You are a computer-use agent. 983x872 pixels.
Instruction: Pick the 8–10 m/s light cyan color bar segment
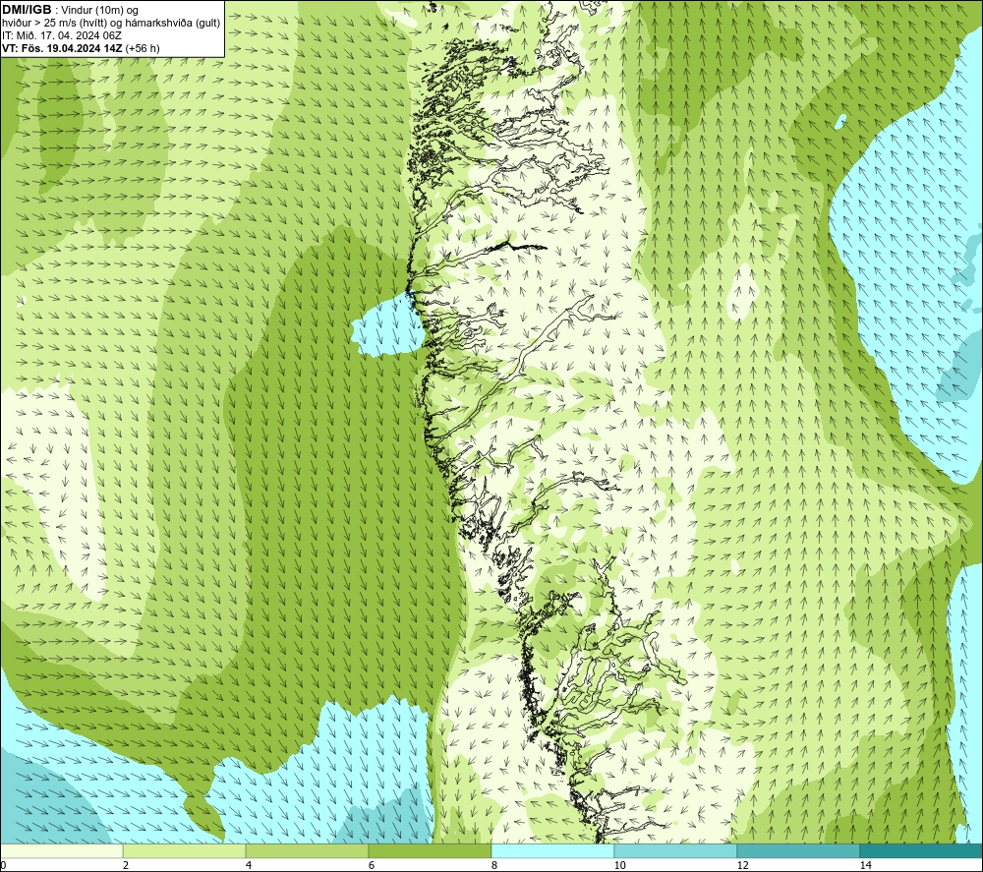click(552, 850)
